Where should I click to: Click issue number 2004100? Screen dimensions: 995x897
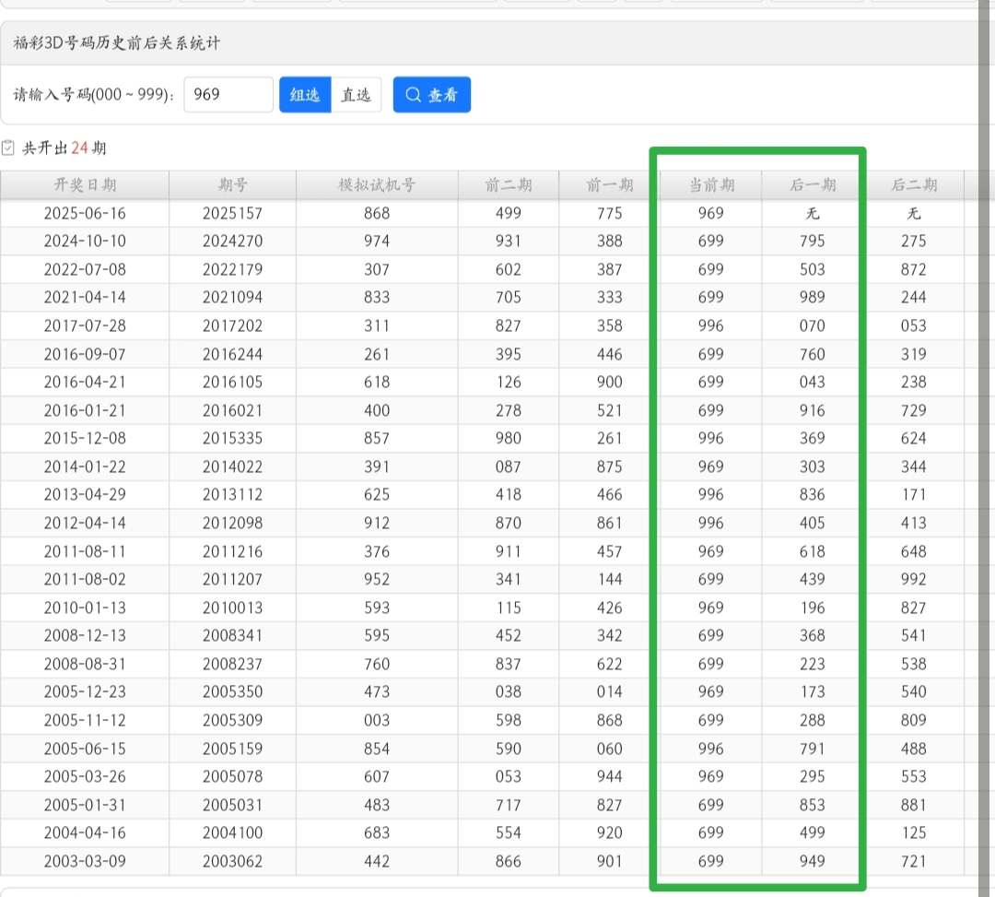click(232, 832)
